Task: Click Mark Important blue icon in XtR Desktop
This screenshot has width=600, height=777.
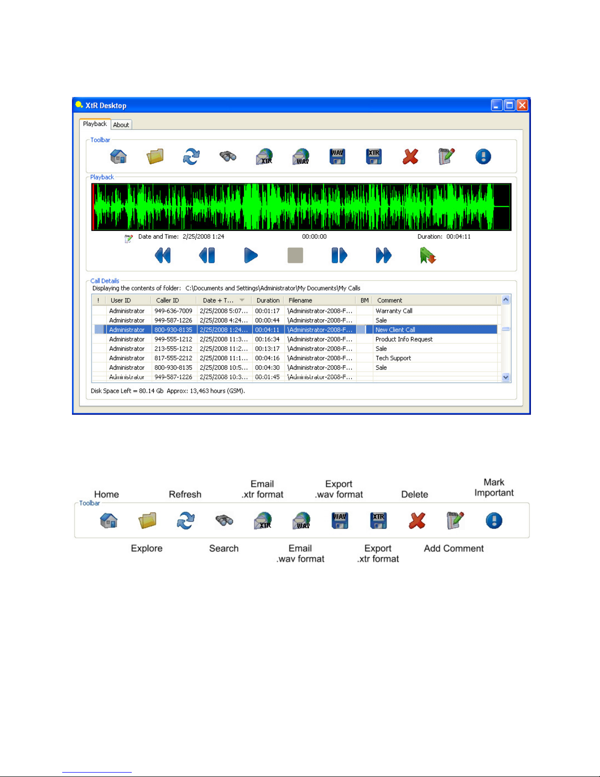Action: (483, 156)
